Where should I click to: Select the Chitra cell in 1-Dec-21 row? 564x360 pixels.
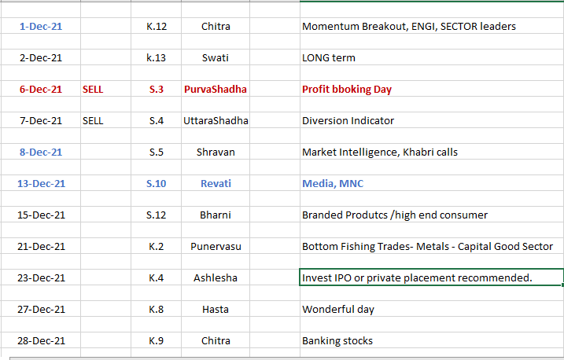click(x=216, y=26)
